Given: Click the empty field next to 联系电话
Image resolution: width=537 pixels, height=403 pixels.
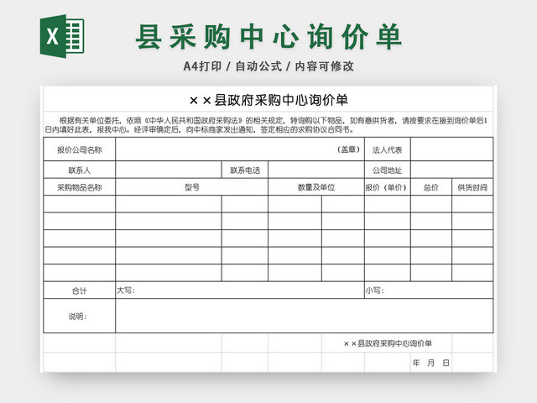Looking at the screenshot, I should pyautogui.click(x=316, y=170).
